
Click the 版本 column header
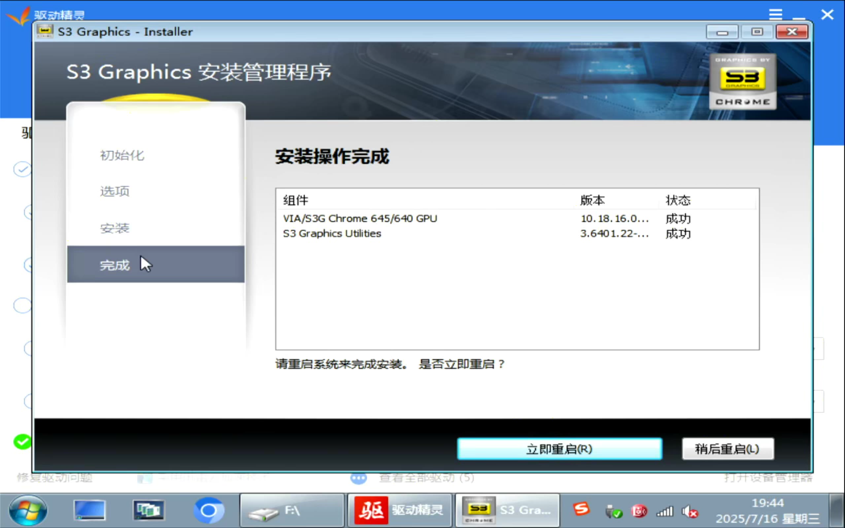pos(617,200)
